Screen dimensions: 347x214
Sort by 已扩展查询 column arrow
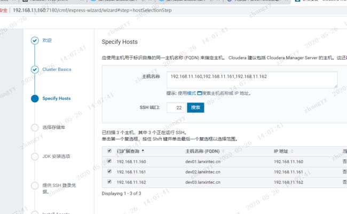143,151
